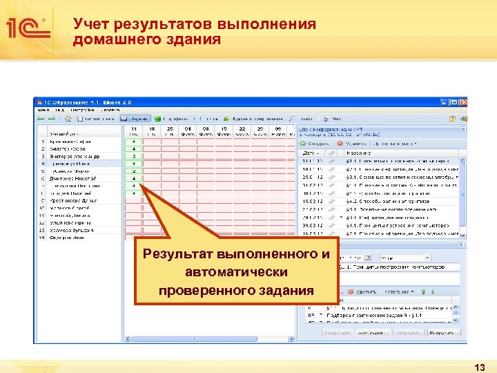Select student row 3 Викторов Александр

tap(79, 156)
